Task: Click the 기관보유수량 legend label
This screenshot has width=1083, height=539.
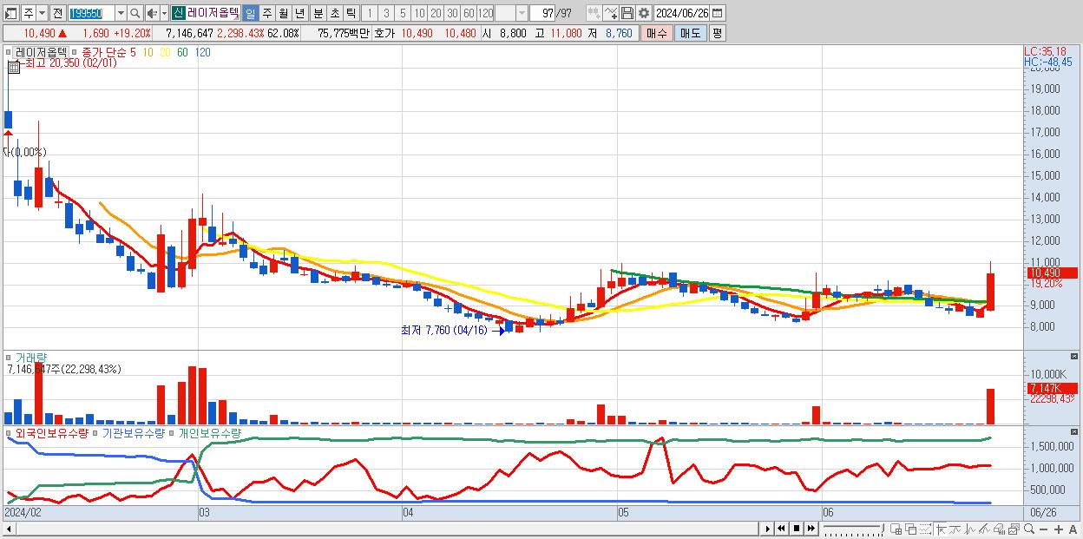Action: coord(134,432)
